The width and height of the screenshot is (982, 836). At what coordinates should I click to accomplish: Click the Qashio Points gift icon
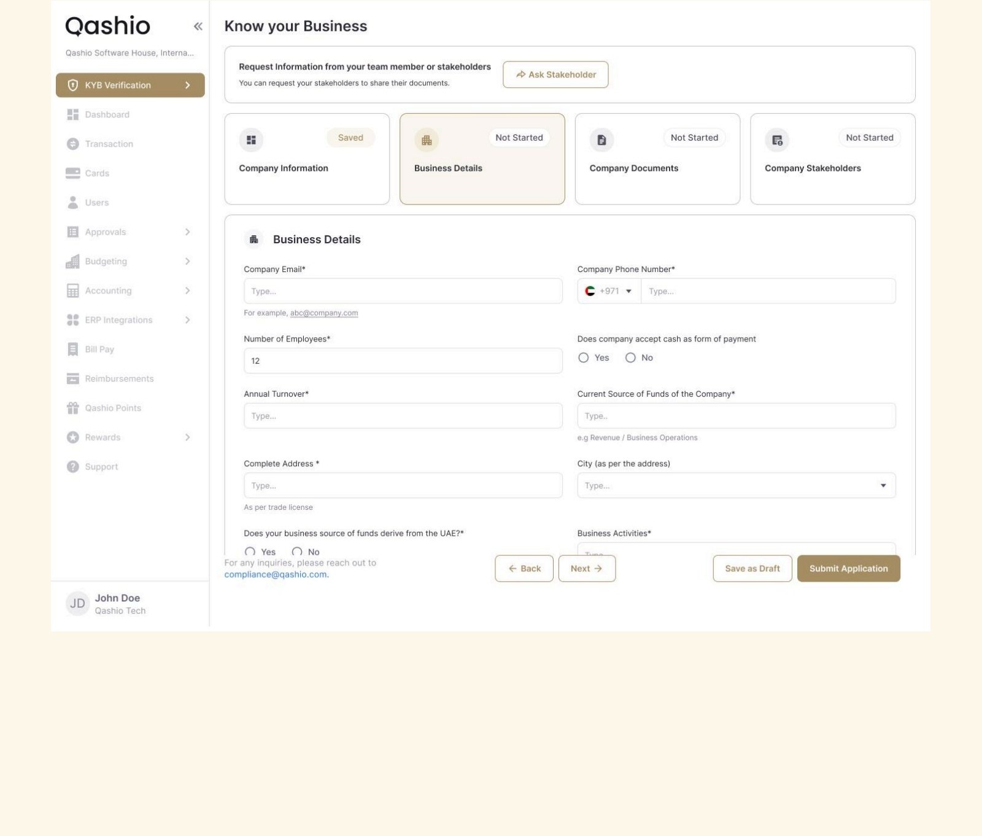pos(72,408)
